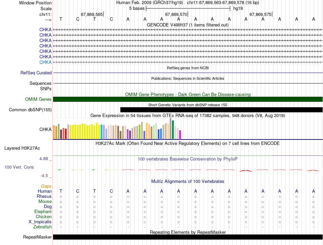This screenshot has height=245, width=323.
Task: Click the light blue CHKA transcript label
Action: click(x=45, y=62)
